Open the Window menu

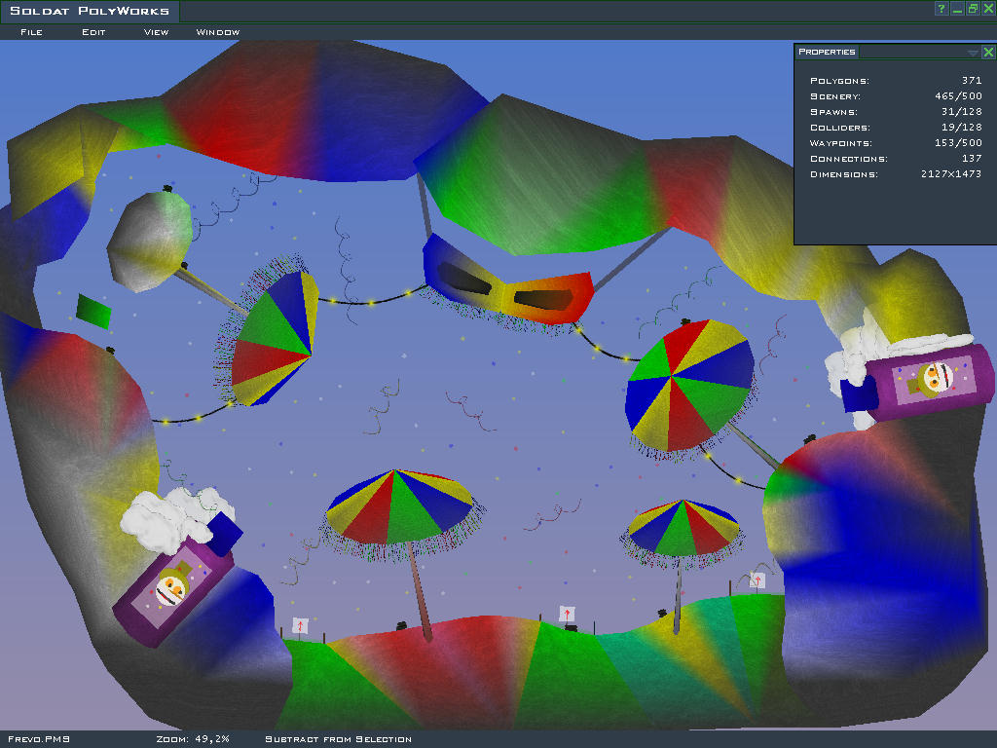pyautogui.click(x=218, y=32)
